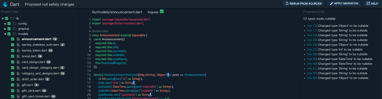
Task: Uncheck gift_card.dart checkbox
Action: (13, 91)
